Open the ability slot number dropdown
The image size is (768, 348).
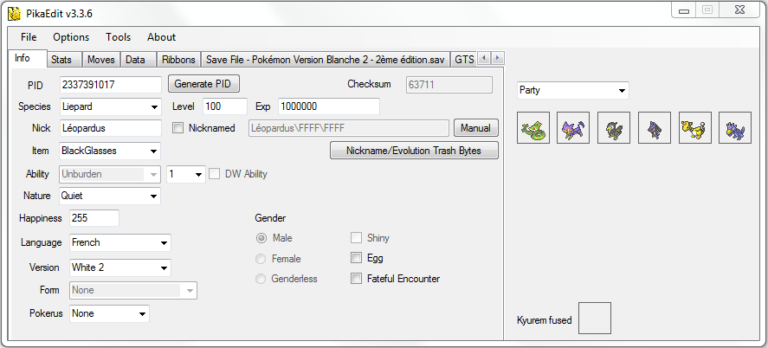click(186, 174)
